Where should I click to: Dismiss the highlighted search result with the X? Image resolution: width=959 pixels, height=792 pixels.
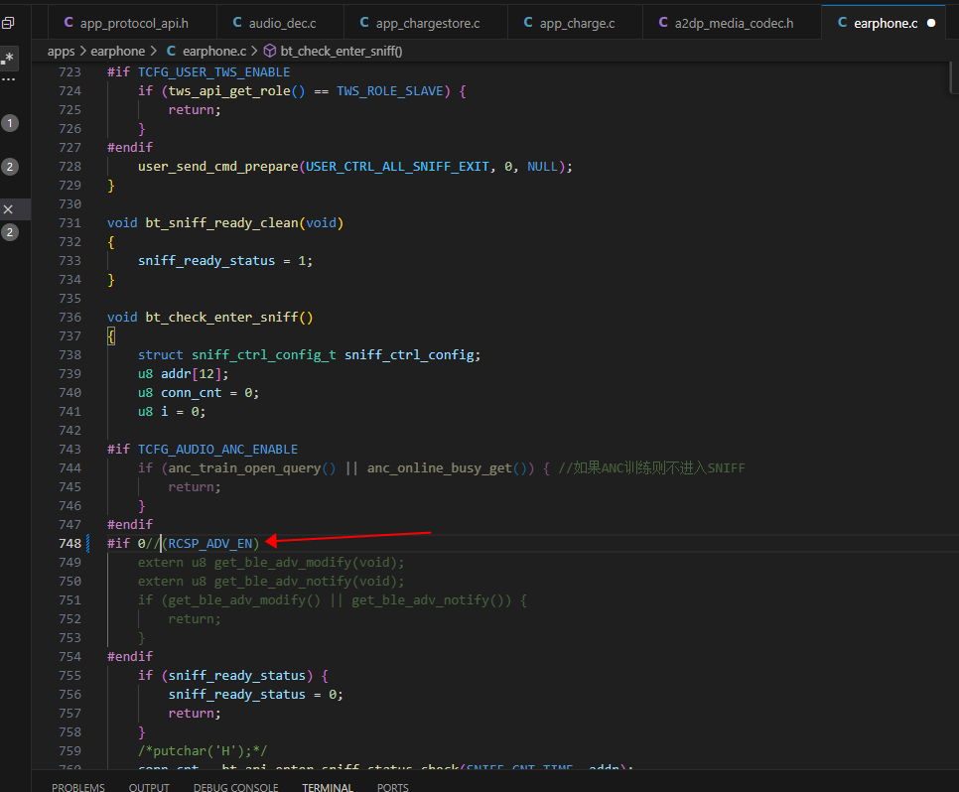(x=8, y=209)
